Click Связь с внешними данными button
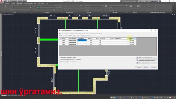 click(x=147, y=58)
